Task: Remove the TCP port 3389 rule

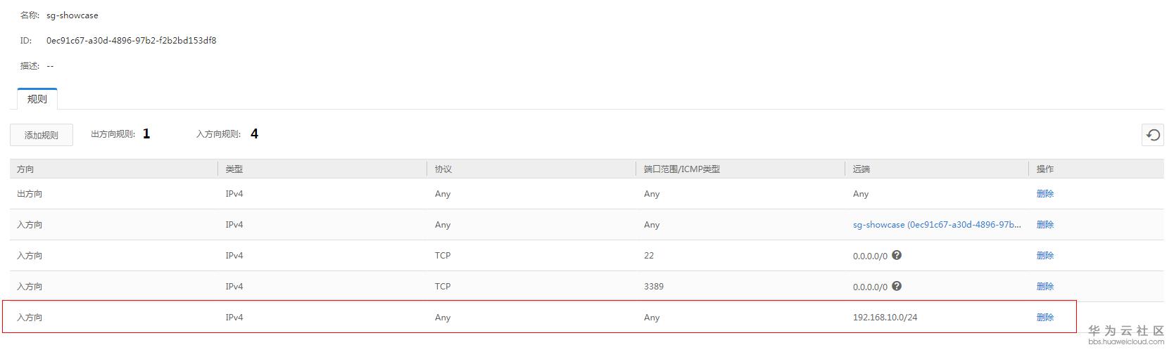Action: coord(1044,287)
